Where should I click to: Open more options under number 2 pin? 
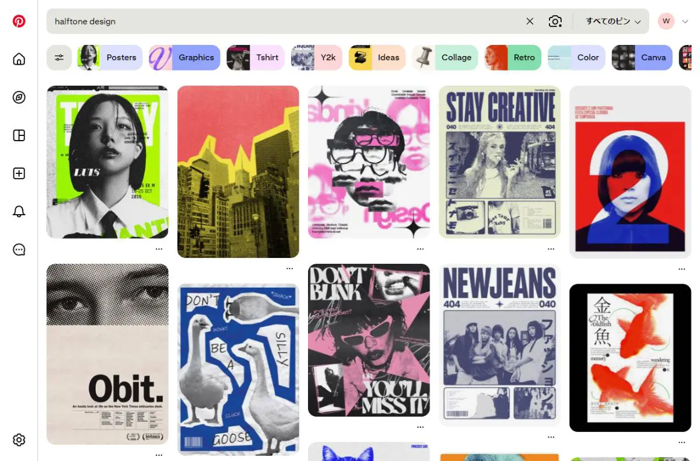tap(682, 268)
